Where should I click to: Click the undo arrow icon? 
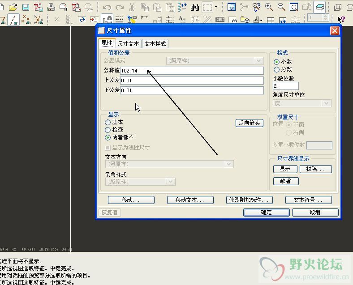107,7
